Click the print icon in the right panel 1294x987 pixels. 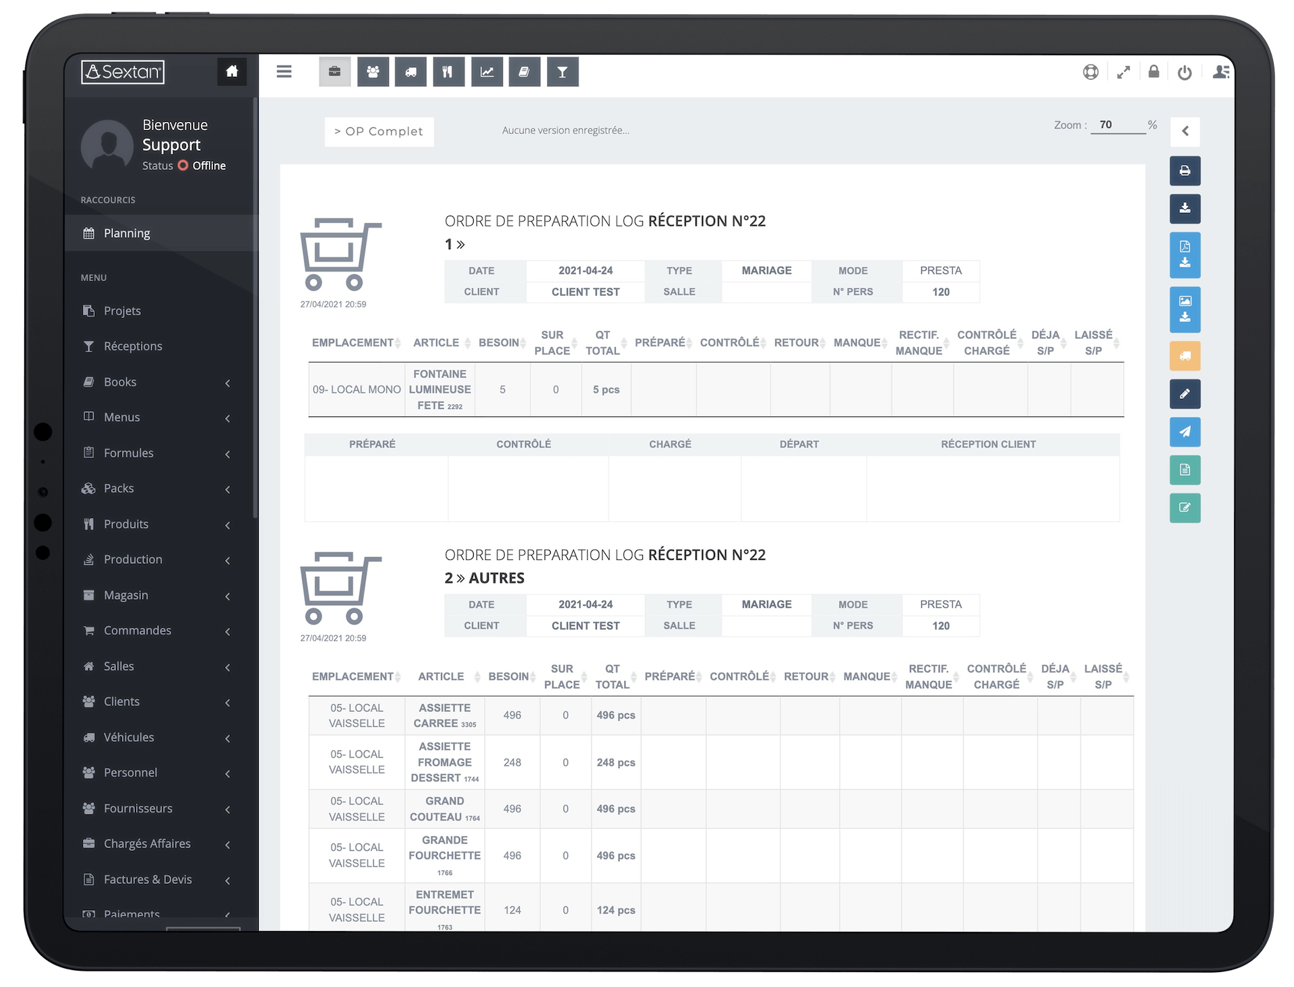click(1185, 170)
